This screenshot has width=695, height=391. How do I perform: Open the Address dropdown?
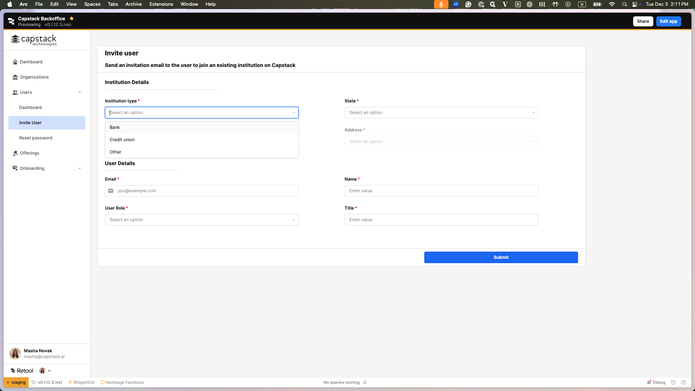pyautogui.click(x=441, y=142)
